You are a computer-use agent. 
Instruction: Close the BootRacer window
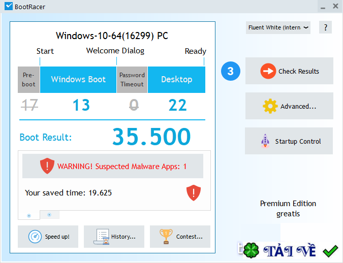pyautogui.click(x=335, y=6)
